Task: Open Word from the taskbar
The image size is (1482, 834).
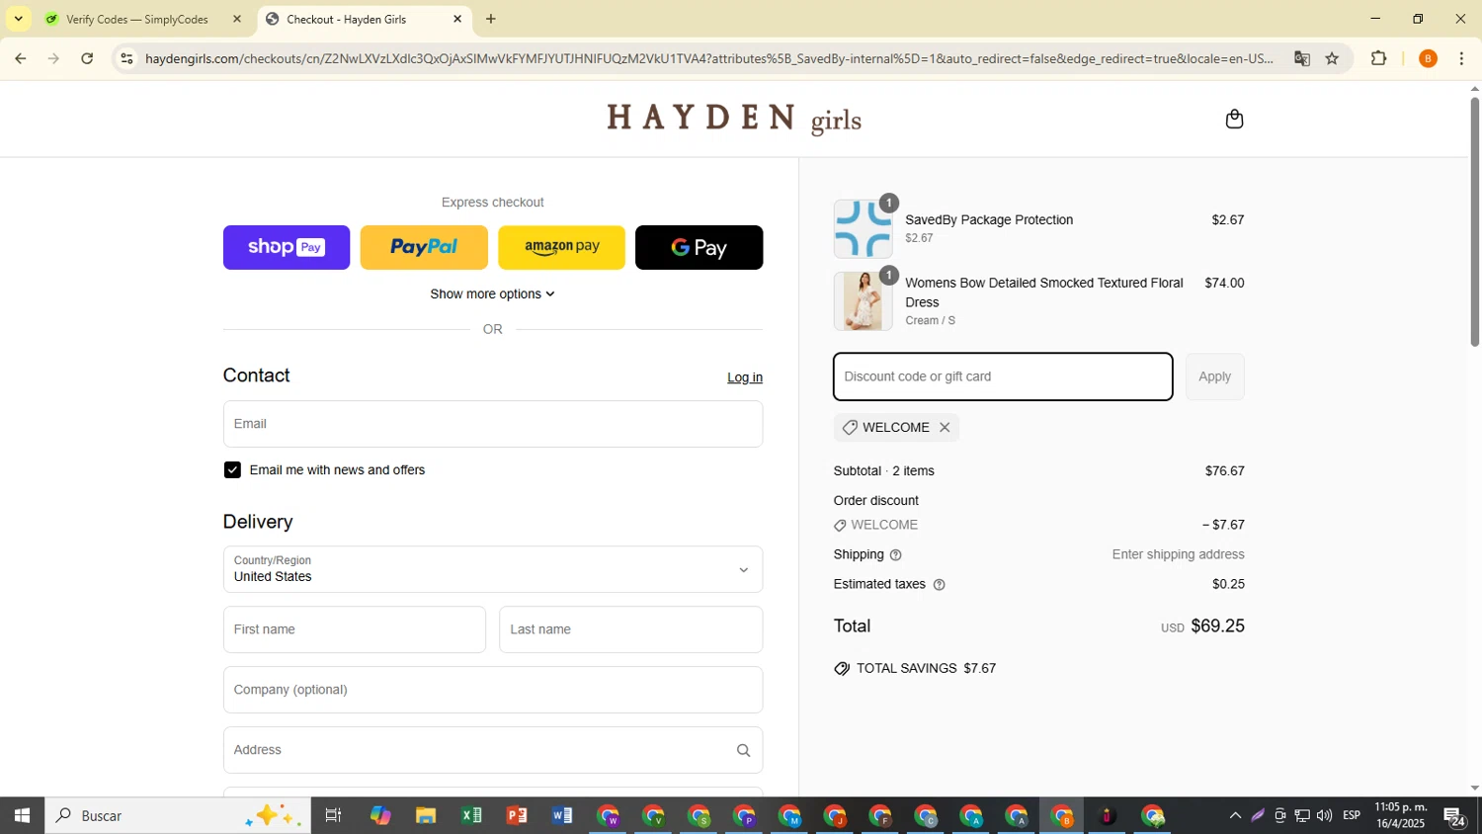Action: pos(562,816)
